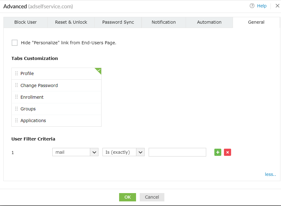The height and width of the screenshot is (206, 281).
Task: Open the Is (exactly) condition dropdown
Action: (123, 152)
